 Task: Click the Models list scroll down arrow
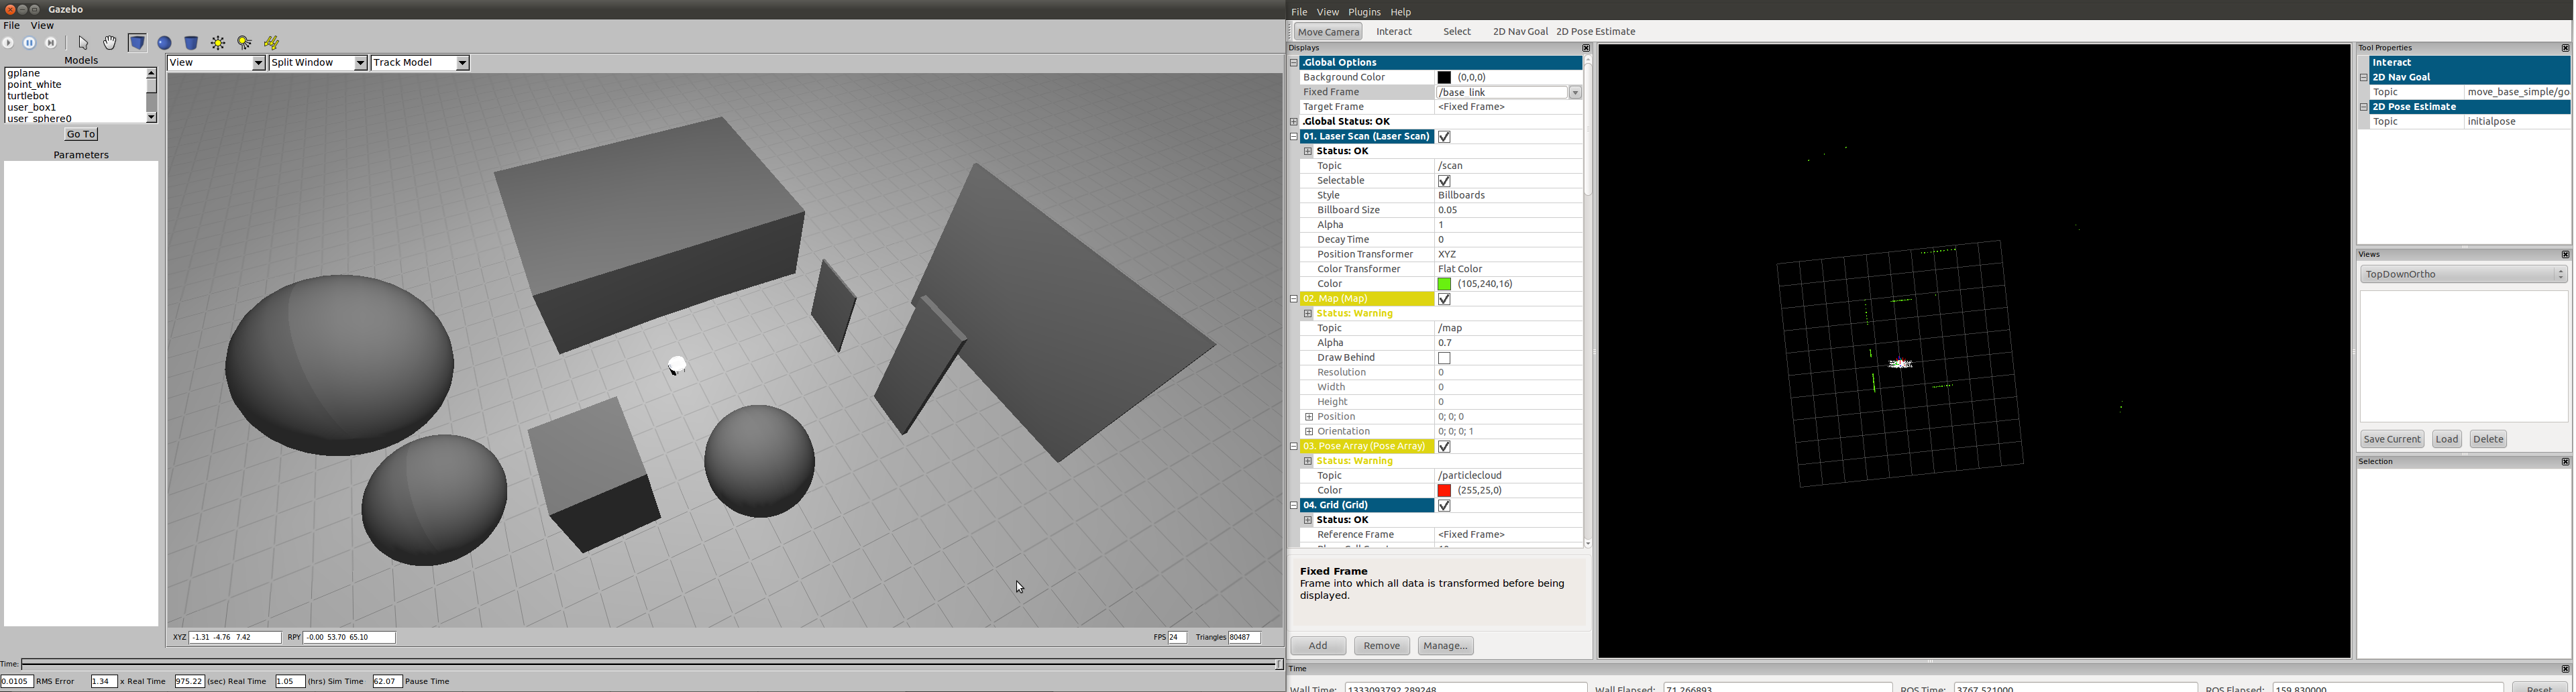(x=152, y=118)
